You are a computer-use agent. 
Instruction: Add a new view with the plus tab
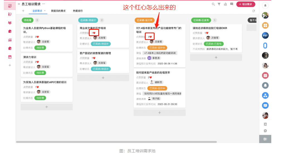coord(23,11)
